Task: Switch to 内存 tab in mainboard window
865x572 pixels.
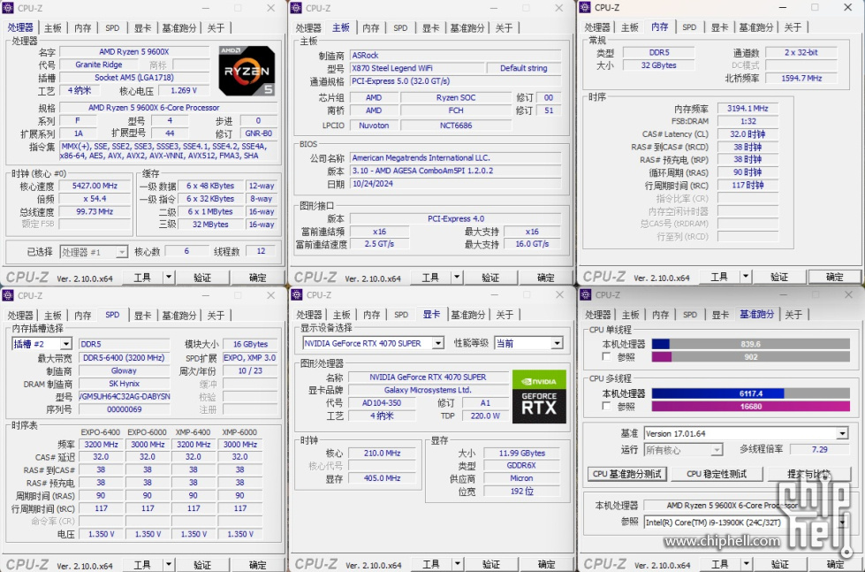Action: point(371,27)
